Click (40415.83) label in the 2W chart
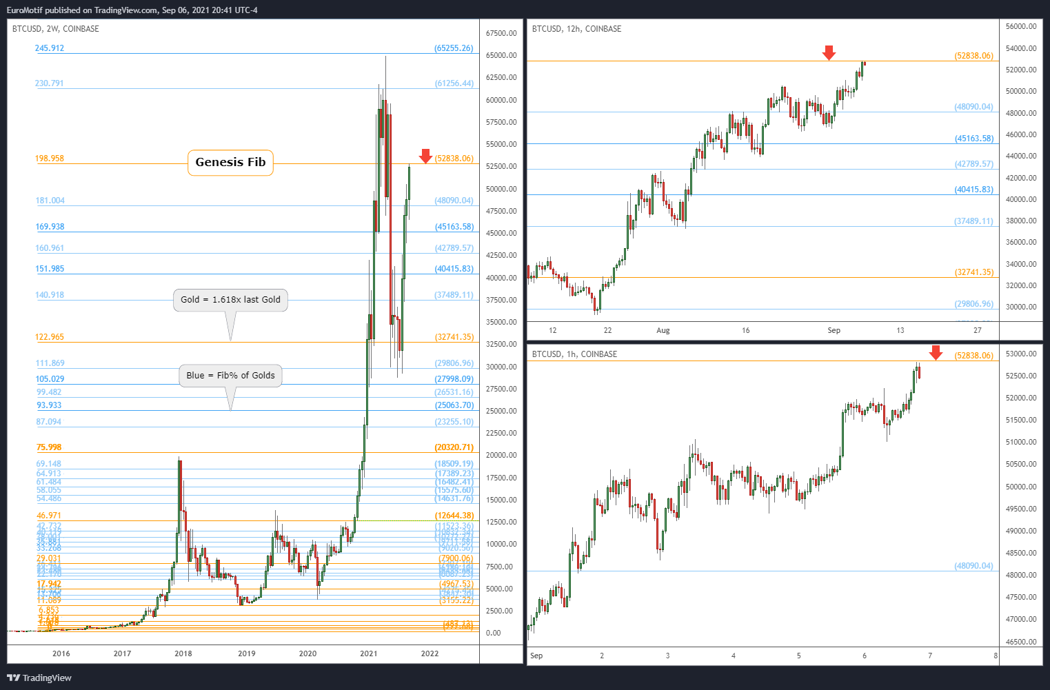 pyautogui.click(x=454, y=269)
